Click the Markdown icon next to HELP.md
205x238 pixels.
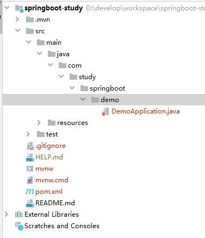point(30,157)
